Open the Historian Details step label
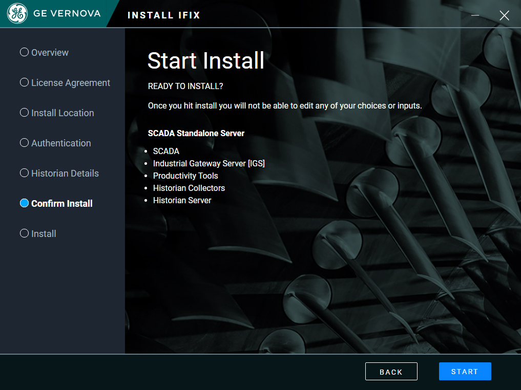 tap(65, 174)
